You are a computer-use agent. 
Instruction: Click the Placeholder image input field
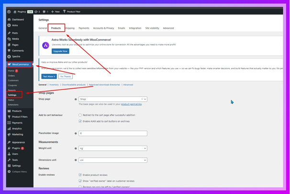[113, 133]
